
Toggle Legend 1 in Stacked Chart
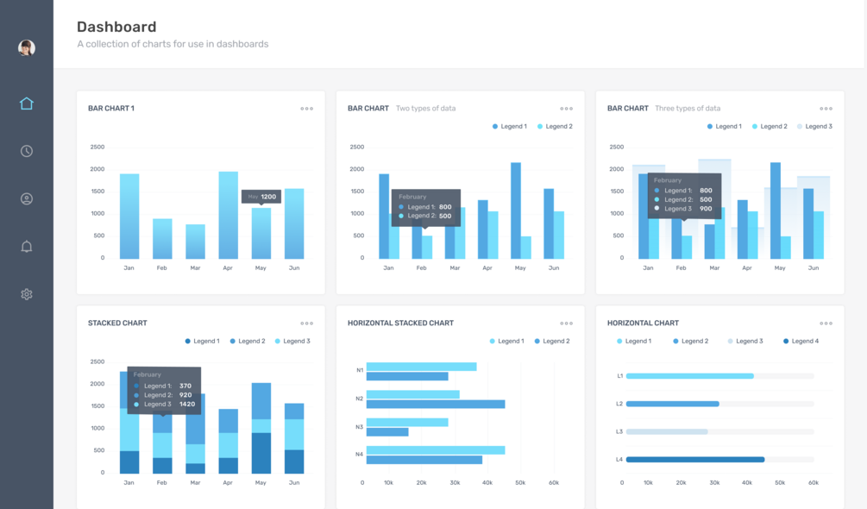203,341
